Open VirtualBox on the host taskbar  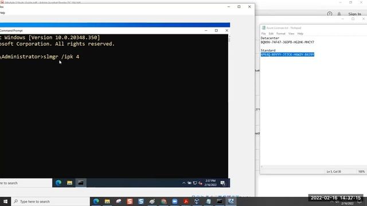[197, 201]
